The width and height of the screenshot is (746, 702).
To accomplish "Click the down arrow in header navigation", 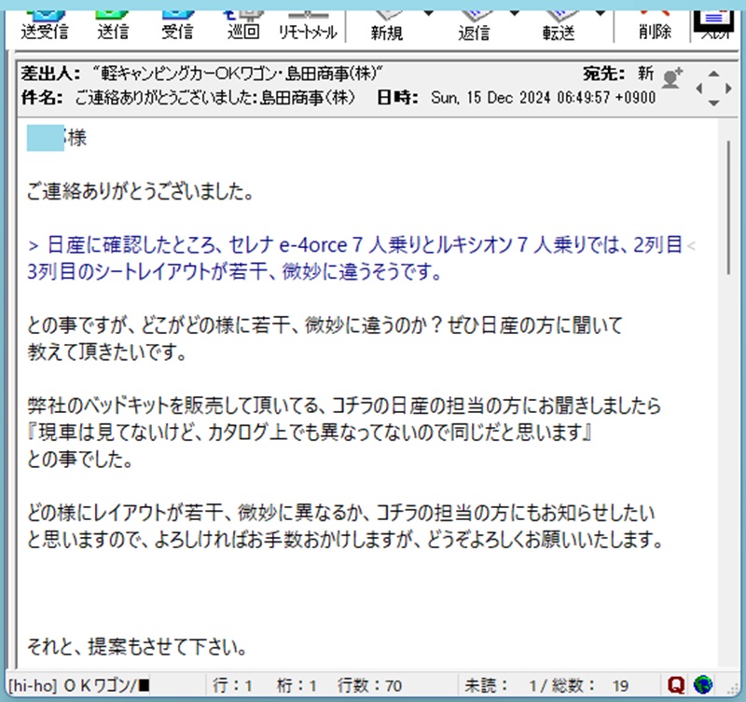I will click(713, 103).
